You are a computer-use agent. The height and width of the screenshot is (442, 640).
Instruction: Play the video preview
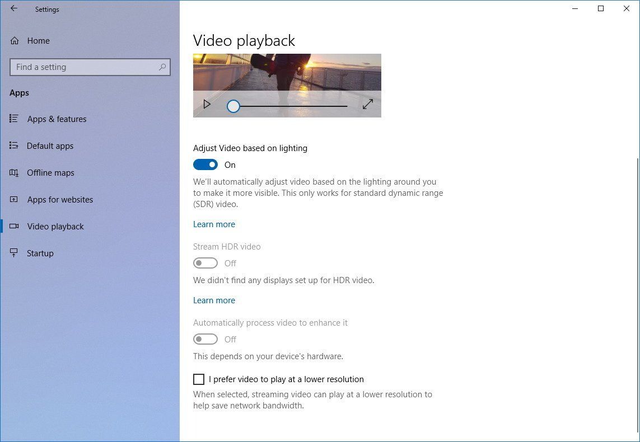tap(207, 104)
